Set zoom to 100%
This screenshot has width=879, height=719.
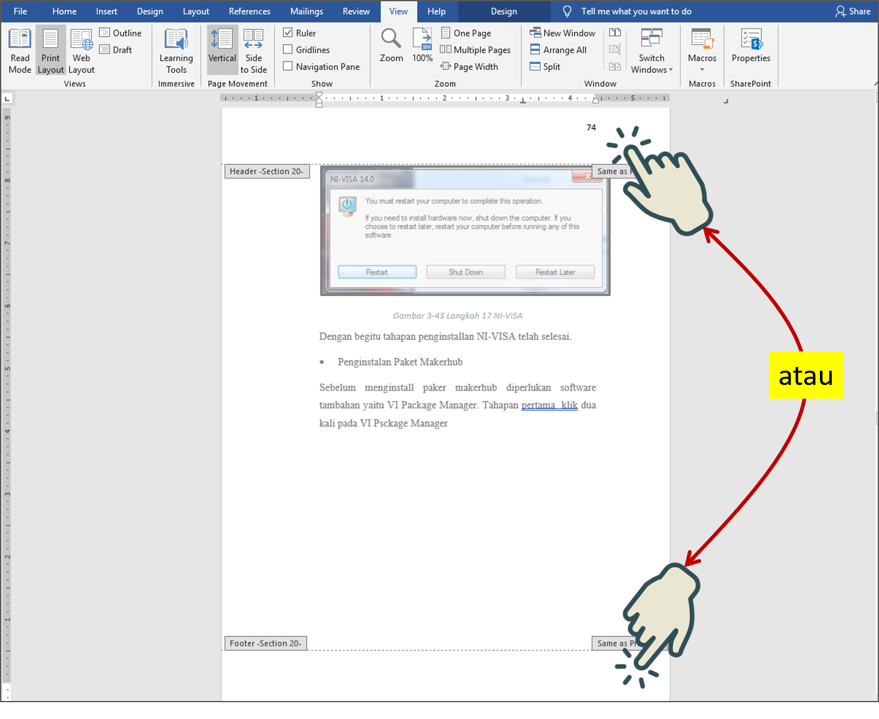tap(422, 45)
